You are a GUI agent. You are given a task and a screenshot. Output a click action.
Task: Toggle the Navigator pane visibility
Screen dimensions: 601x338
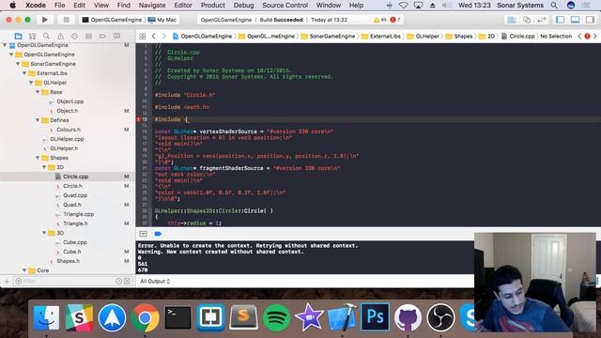tap(560, 20)
